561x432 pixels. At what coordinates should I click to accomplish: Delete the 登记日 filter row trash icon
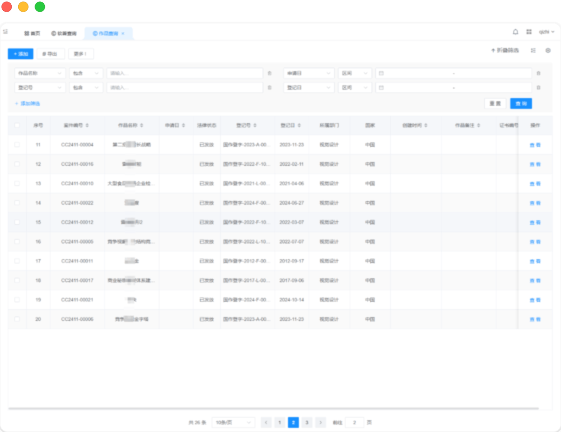(538, 87)
